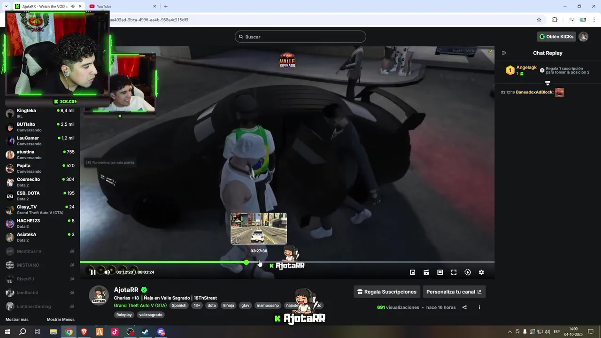Open the AjotaRR channel name link

pyautogui.click(x=126, y=290)
